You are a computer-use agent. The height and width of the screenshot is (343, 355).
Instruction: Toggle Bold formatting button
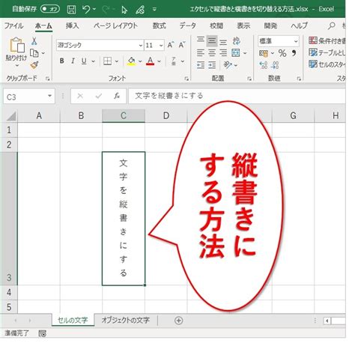click(x=62, y=61)
